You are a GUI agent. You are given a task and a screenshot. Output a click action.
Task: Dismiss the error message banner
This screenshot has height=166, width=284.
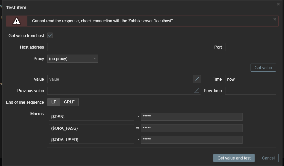pyautogui.click(x=274, y=19)
